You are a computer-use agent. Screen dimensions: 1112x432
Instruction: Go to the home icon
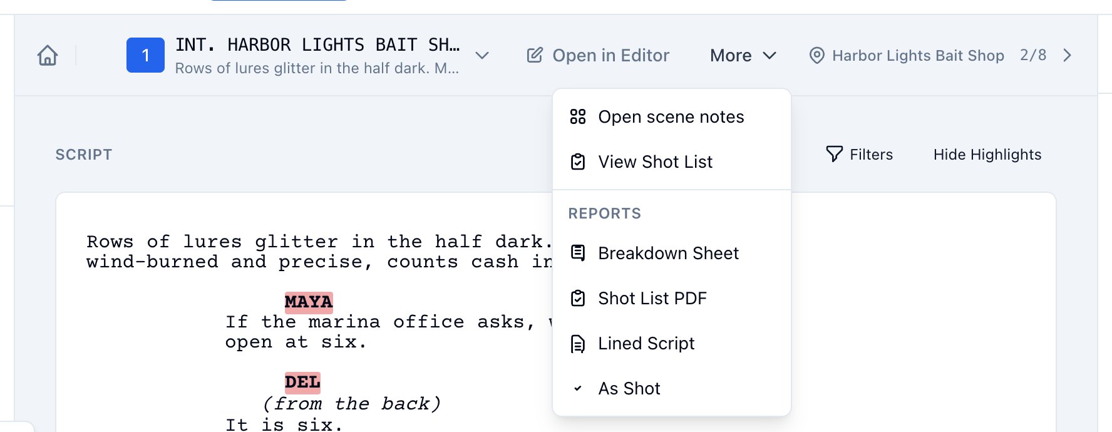coord(48,55)
